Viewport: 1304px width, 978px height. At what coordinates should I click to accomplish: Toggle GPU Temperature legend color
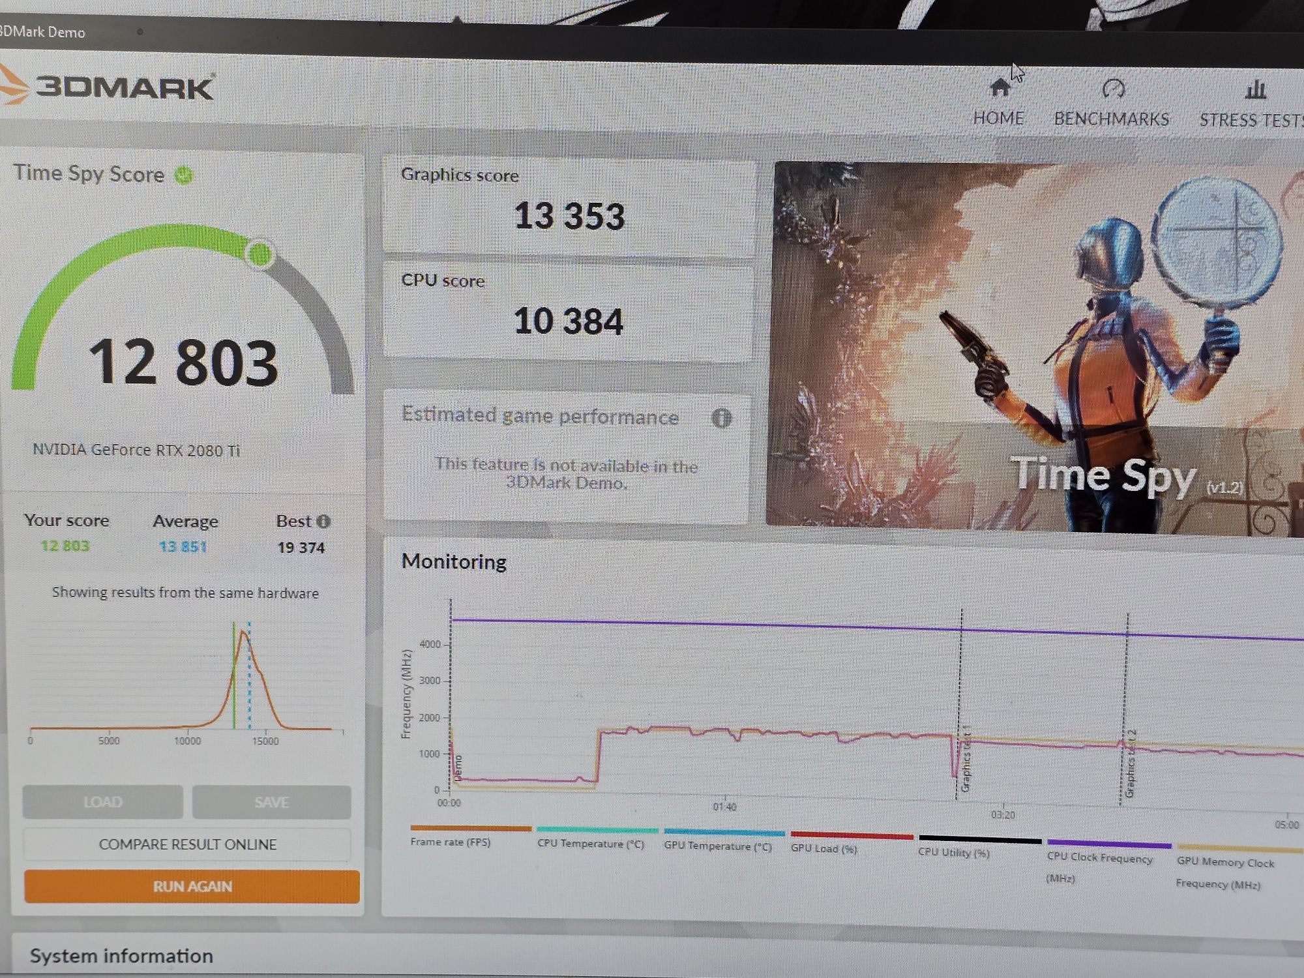point(724,833)
